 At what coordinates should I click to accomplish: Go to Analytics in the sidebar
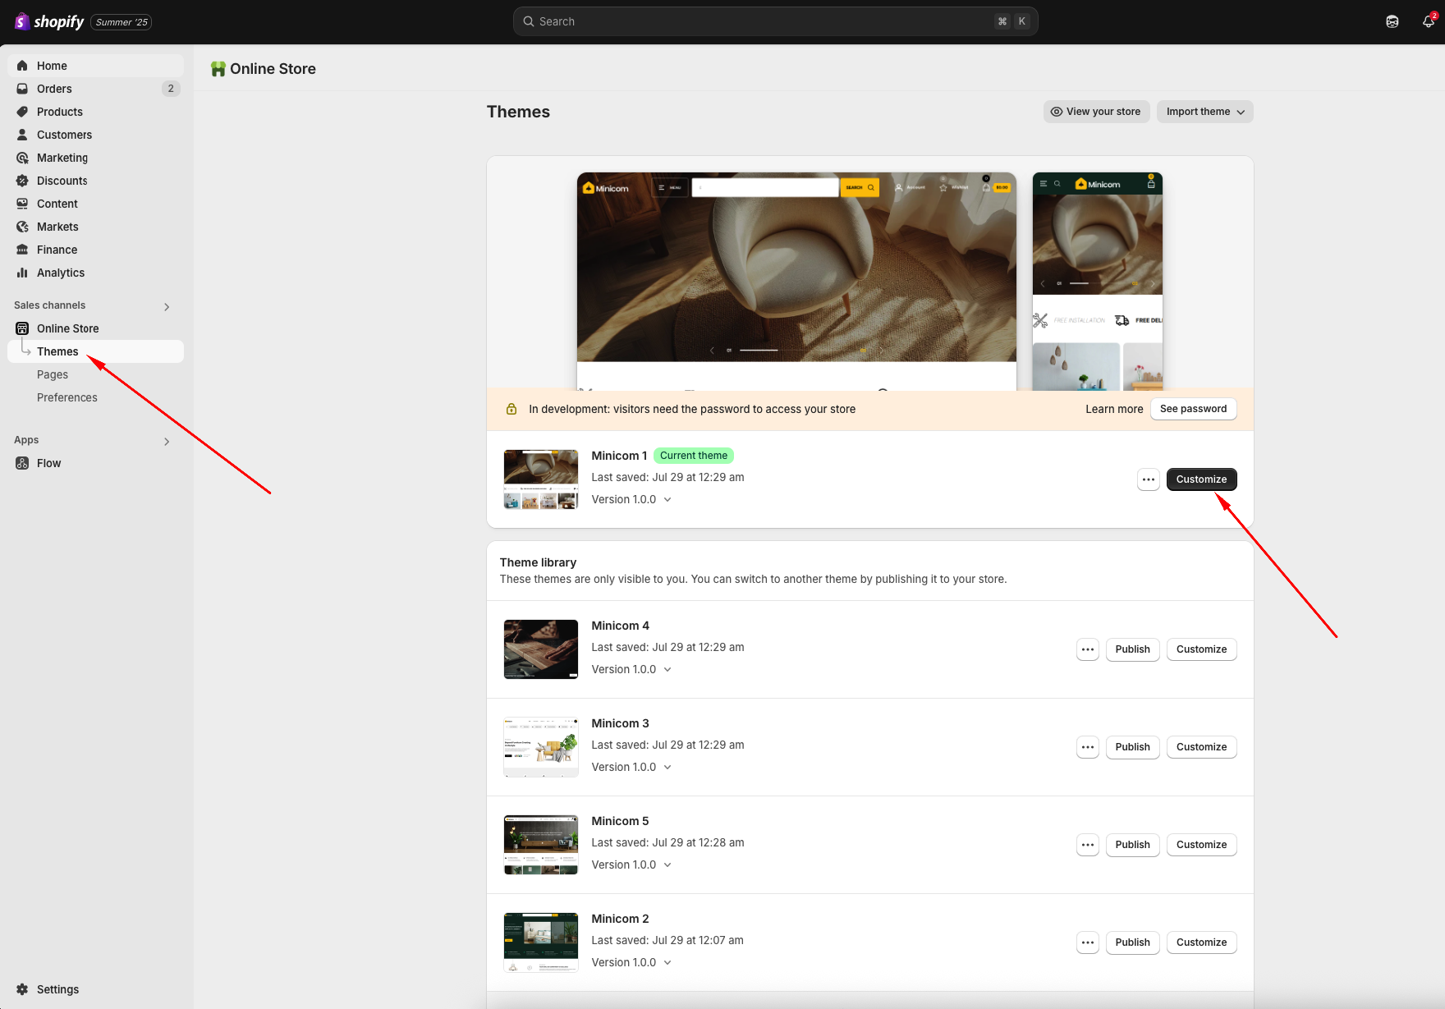pos(61,273)
